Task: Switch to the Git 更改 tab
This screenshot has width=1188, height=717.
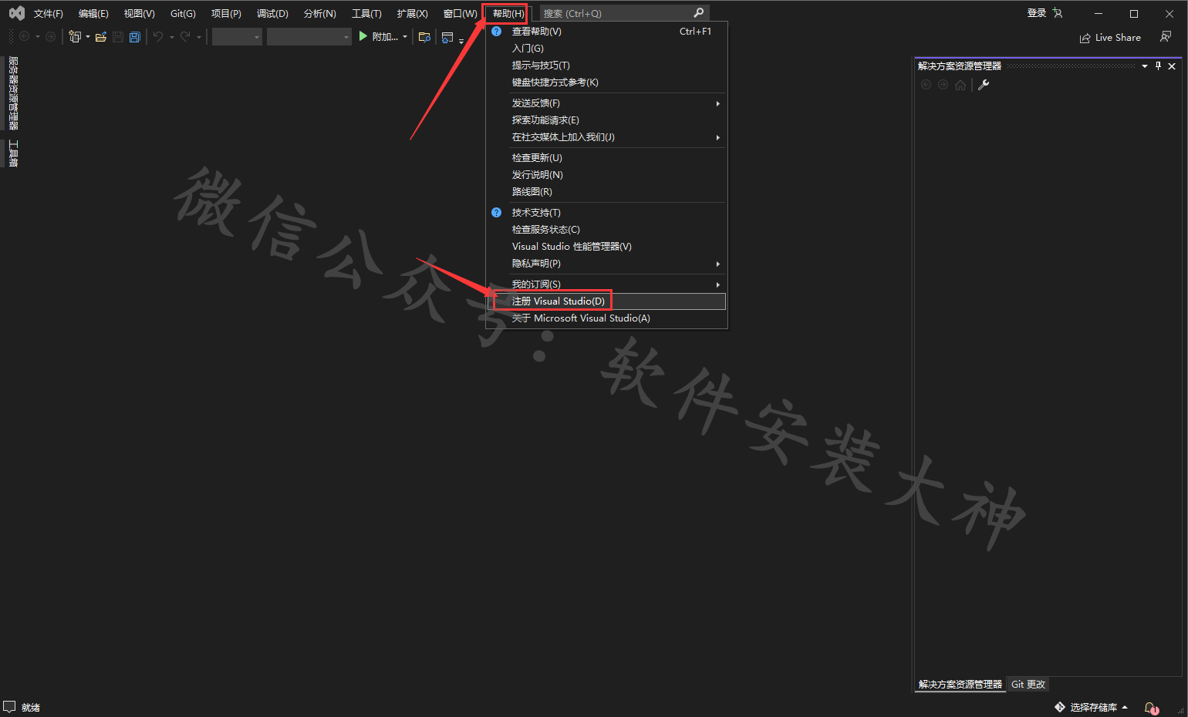Action: click(1028, 685)
